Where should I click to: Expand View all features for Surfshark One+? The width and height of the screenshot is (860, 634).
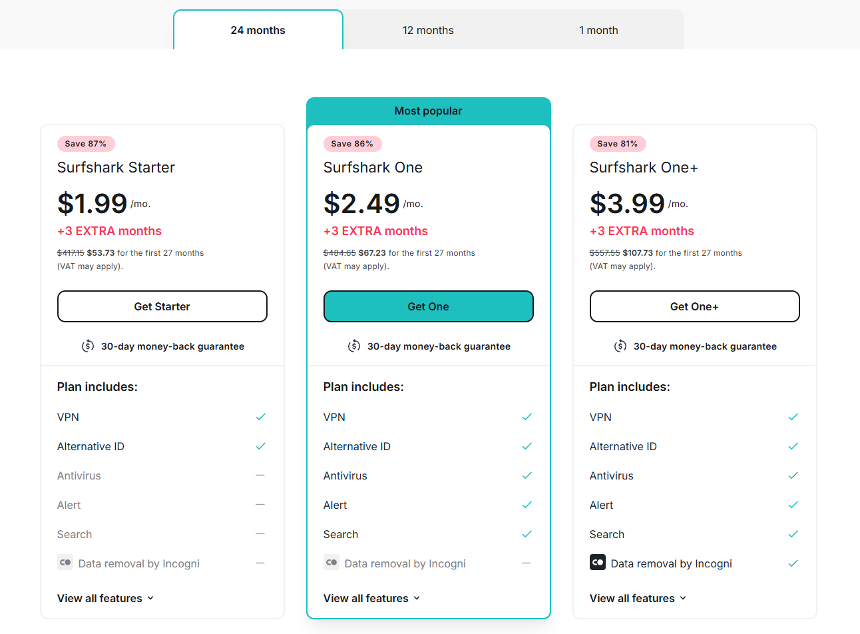(638, 598)
